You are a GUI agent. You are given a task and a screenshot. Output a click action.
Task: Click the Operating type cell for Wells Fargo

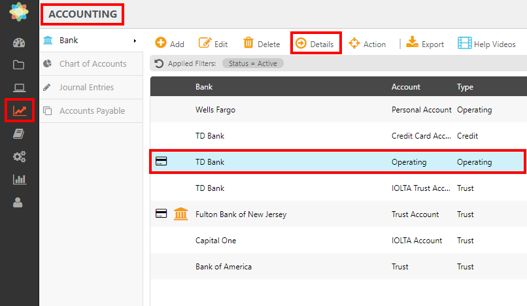pos(474,110)
